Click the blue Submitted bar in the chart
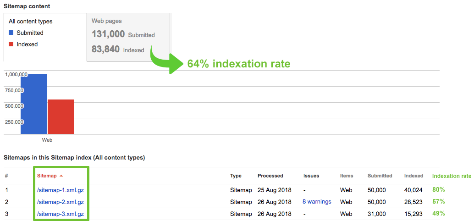The image size is (474, 221). 34,104
